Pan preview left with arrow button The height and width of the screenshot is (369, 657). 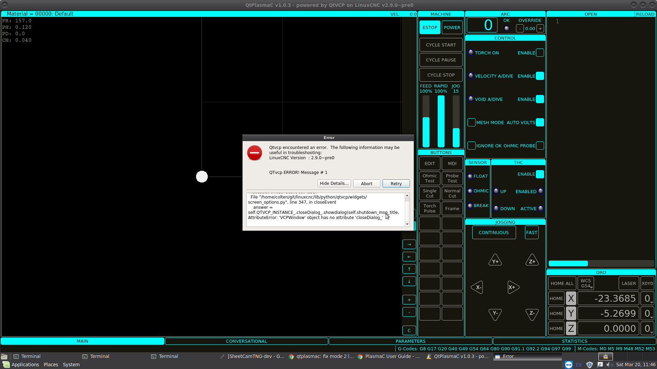point(409,257)
